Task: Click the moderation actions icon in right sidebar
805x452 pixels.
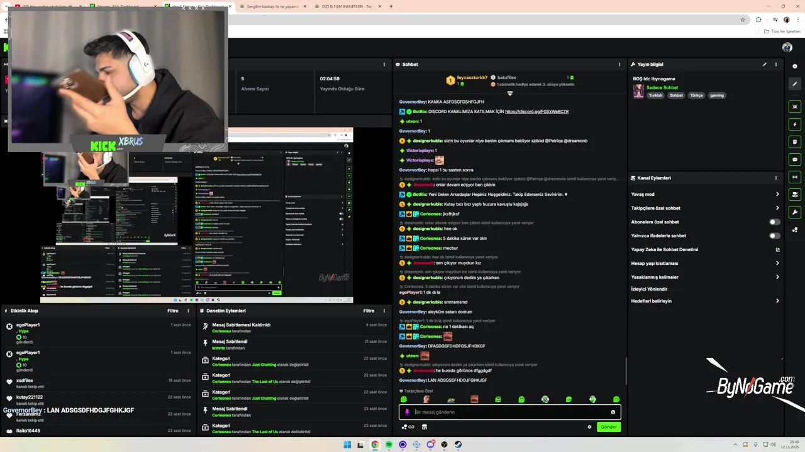Action: (x=795, y=195)
